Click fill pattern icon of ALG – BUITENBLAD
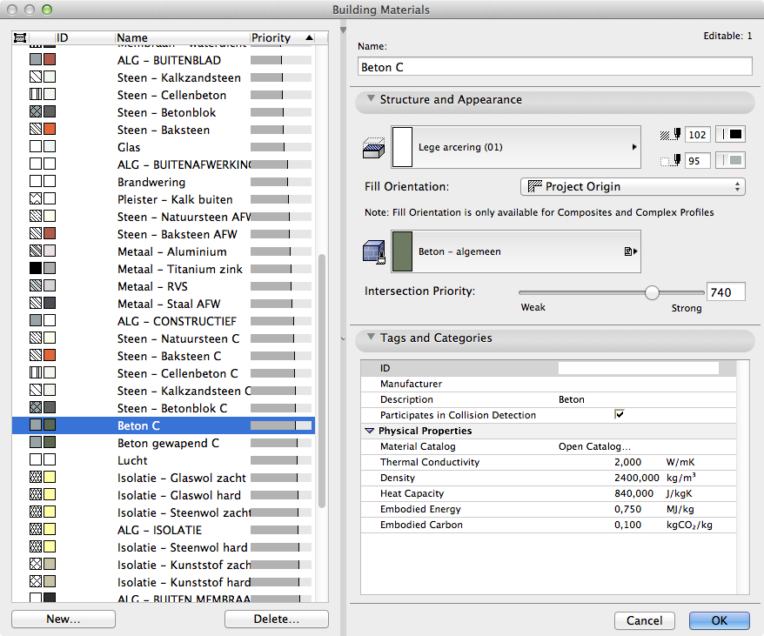The image size is (764, 636). [36, 59]
